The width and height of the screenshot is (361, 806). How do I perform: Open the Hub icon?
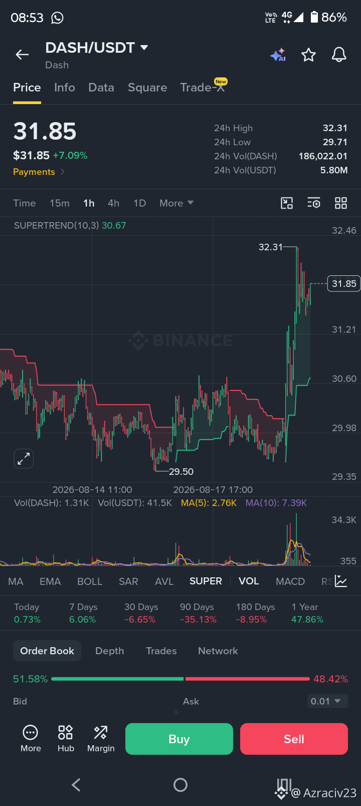(x=66, y=739)
